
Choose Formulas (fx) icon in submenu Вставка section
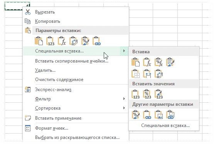(147, 62)
